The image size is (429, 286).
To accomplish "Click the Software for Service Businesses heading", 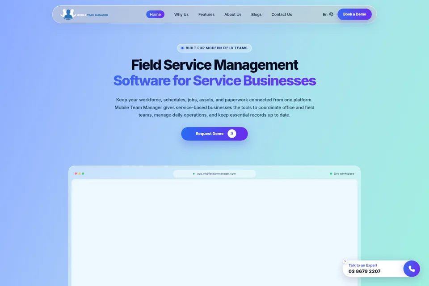I will coord(214,81).
